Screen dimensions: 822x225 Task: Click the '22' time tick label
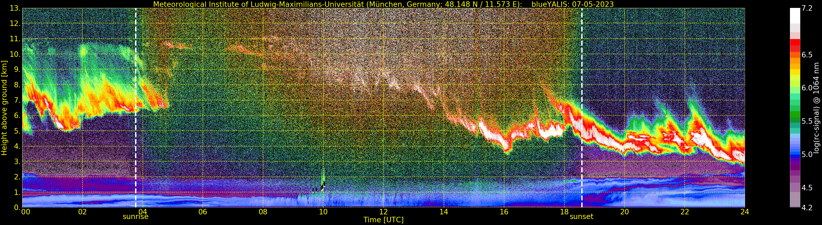point(684,212)
